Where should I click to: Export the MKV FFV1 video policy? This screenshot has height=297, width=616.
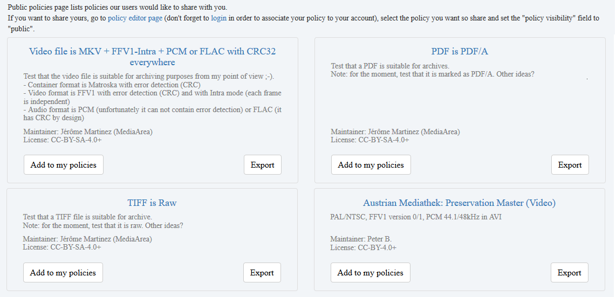click(x=263, y=165)
